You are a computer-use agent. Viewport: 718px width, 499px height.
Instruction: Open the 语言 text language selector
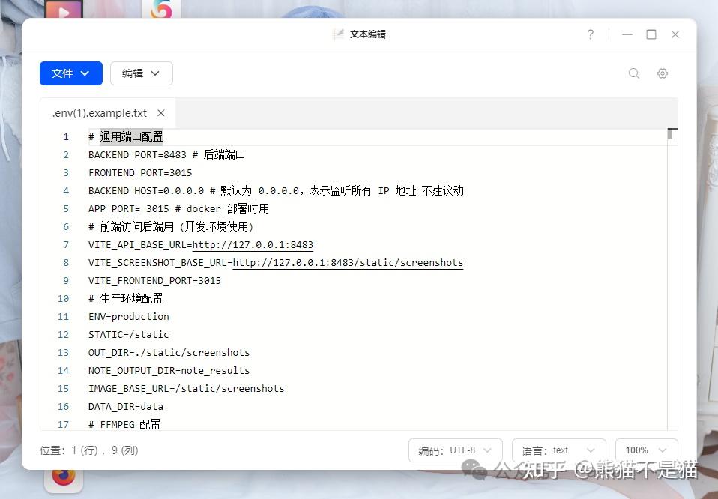click(x=558, y=450)
